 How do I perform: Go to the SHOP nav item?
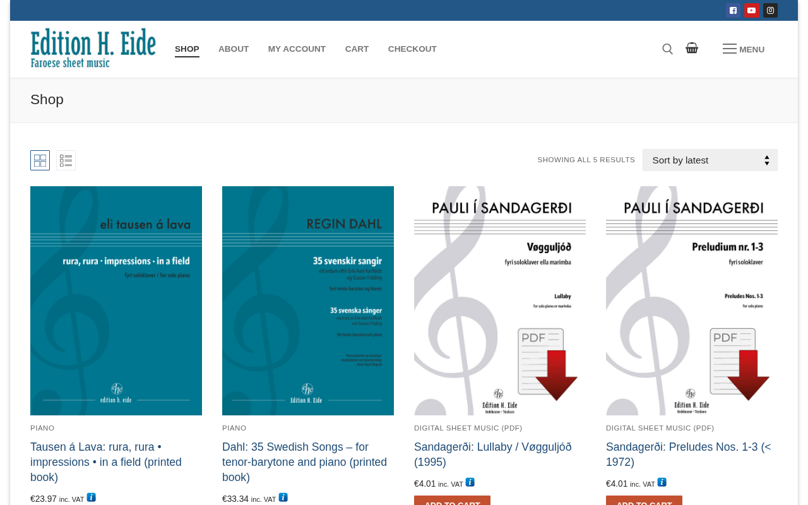click(187, 49)
